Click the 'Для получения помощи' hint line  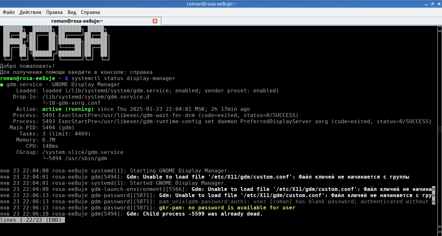tap(76, 72)
